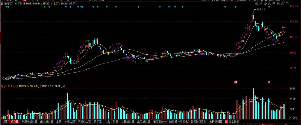The width and height of the screenshot is (301, 125).
Task: Open the 市盈率(ttm) indicator tab
Action: (160, 122)
